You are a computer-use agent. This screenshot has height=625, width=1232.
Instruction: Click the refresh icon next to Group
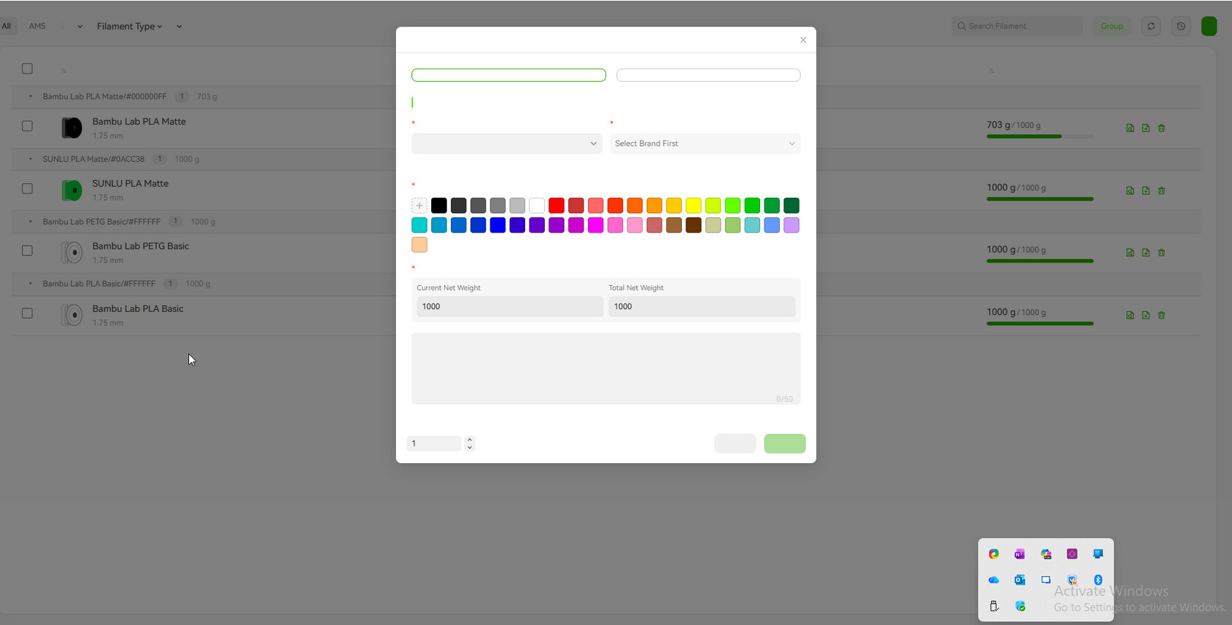(1151, 26)
